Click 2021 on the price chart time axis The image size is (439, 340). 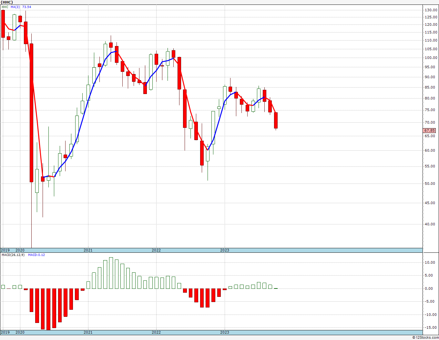pos(88,250)
